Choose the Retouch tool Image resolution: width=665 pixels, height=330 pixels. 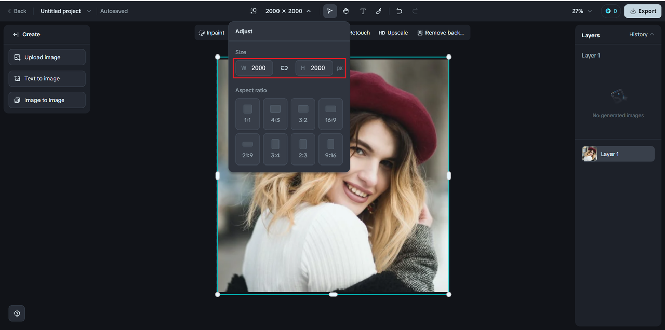[x=360, y=33]
